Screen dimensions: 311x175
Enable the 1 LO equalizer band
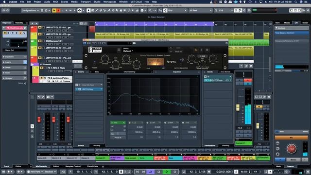click(130, 123)
